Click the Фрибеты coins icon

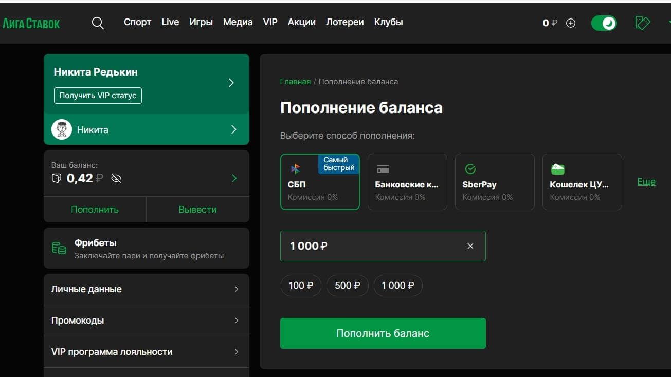pyautogui.click(x=59, y=248)
